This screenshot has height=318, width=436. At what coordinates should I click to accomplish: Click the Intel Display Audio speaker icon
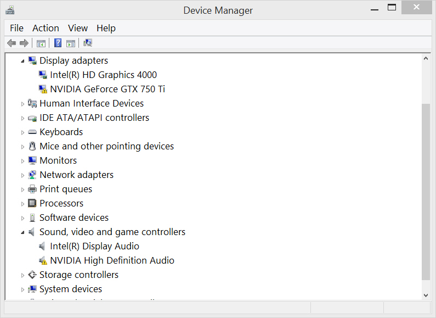[x=42, y=246]
